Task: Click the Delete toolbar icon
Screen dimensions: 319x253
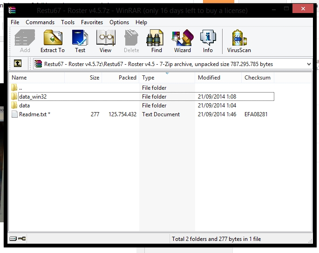Action: pos(131,41)
